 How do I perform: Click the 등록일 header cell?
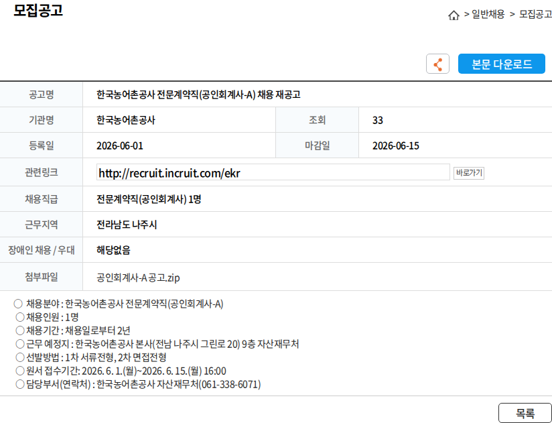pyautogui.click(x=41, y=145)
